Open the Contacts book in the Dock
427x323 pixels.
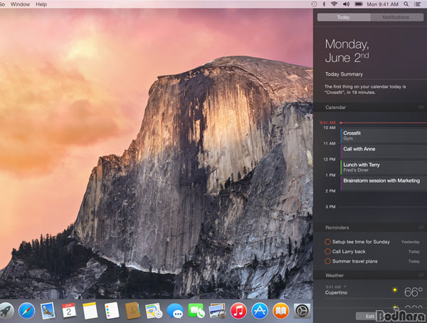point(132,311)
